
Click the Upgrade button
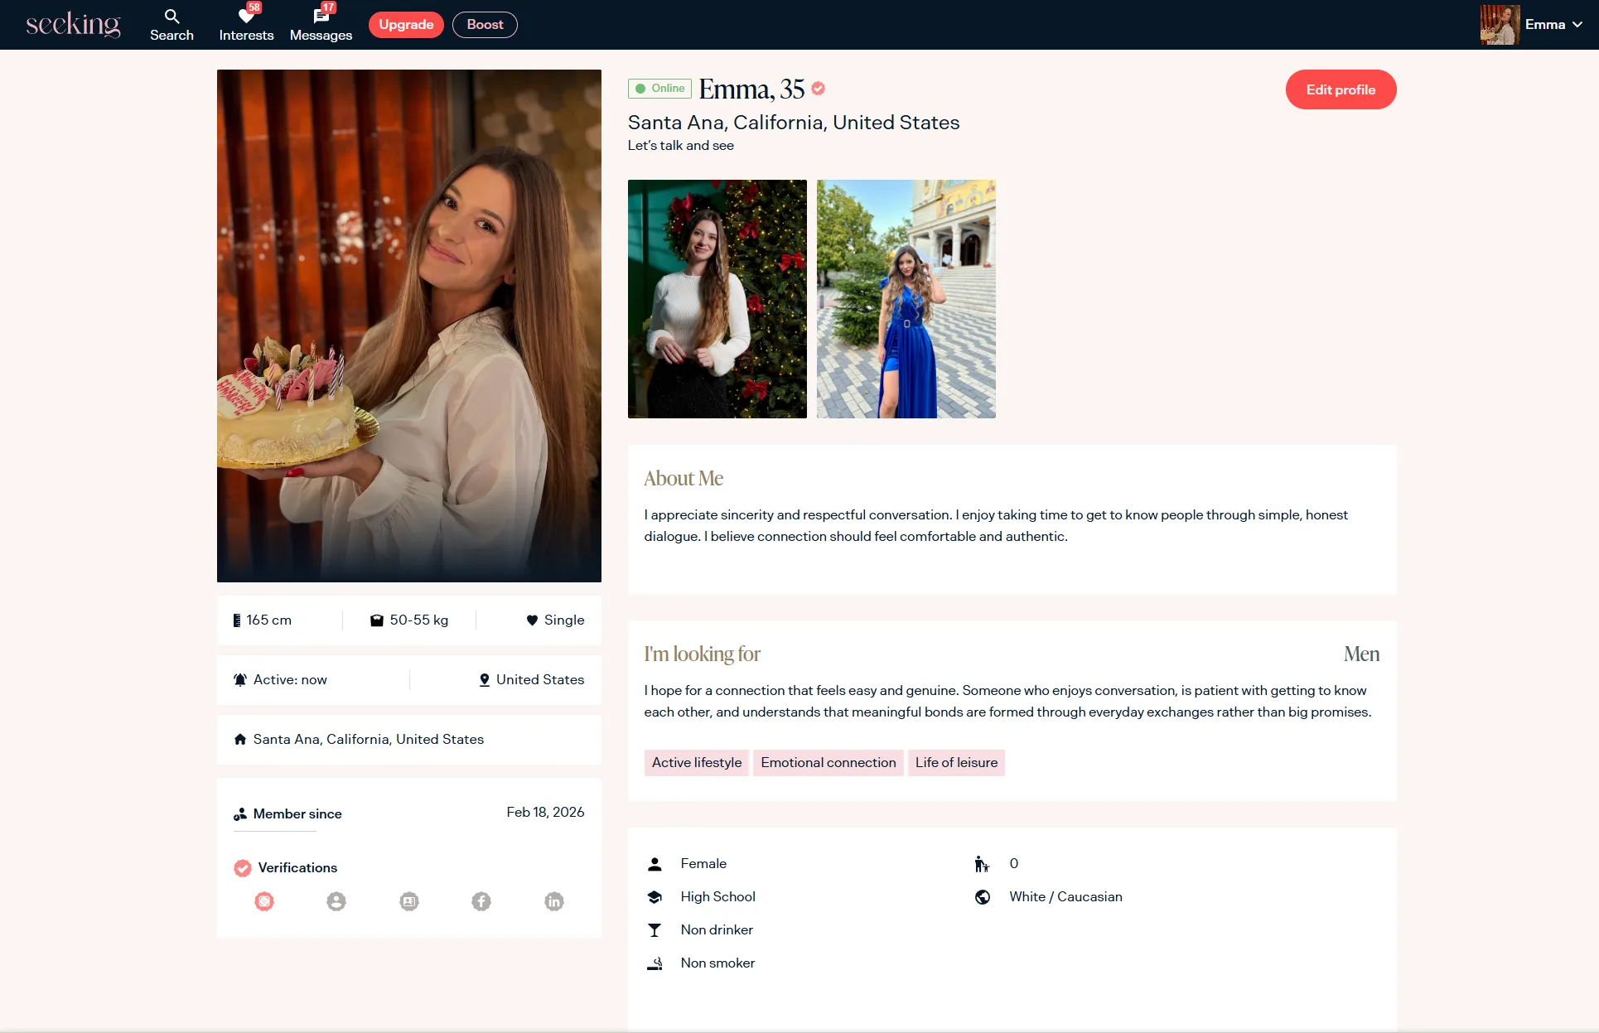pyautogui.click(x=406, y=25)
